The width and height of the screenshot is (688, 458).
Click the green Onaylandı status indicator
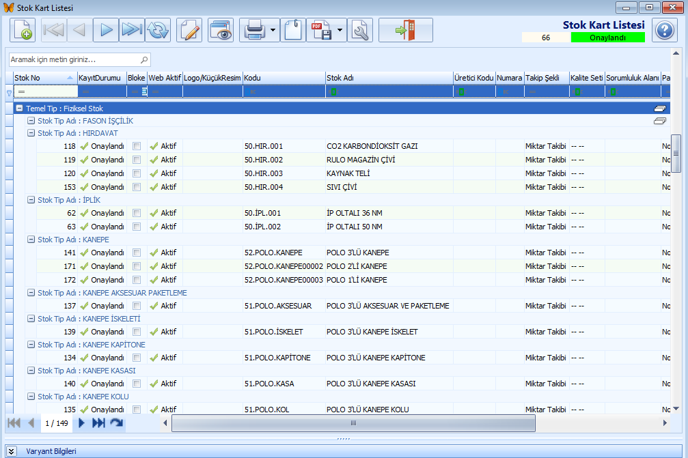(x=607, y=38)
